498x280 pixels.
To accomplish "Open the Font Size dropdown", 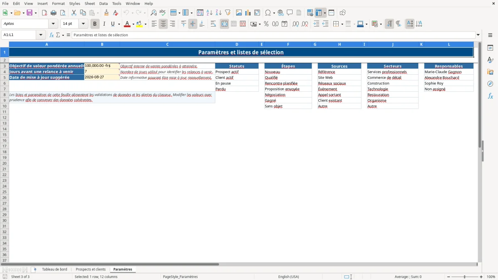I will click(x=83, y=24).
